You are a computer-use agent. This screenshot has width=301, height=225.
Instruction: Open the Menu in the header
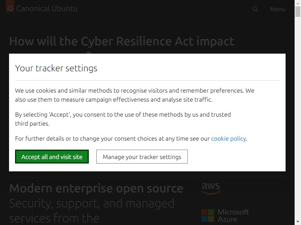click(x=278, y=9)
